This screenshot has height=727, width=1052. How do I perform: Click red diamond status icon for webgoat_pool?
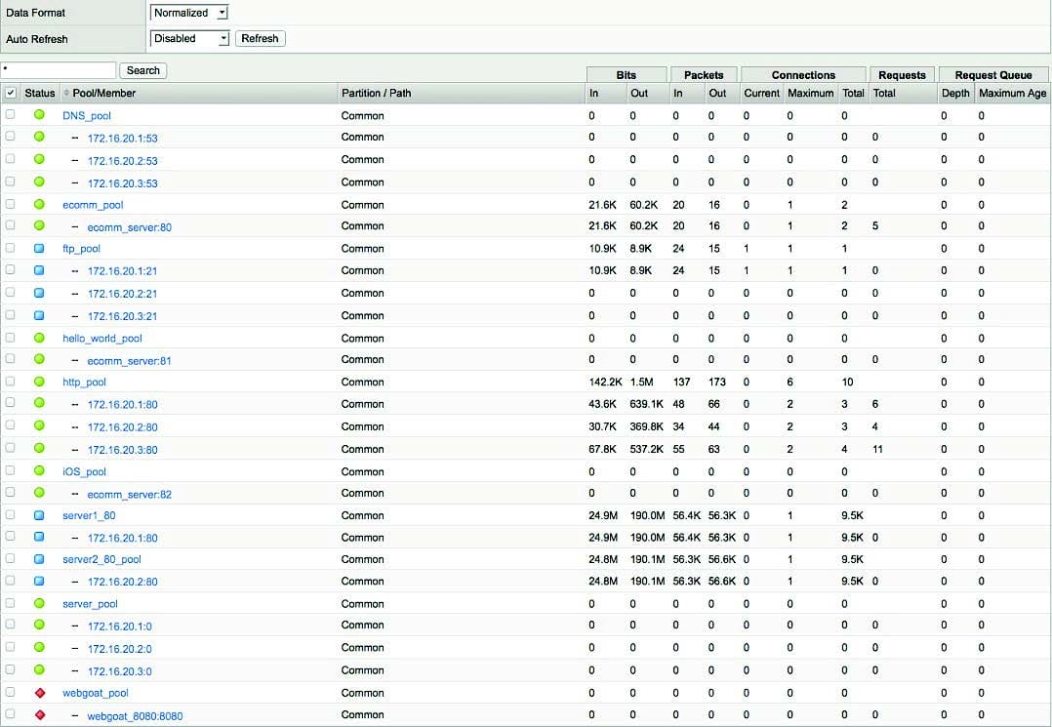[39, 693]
